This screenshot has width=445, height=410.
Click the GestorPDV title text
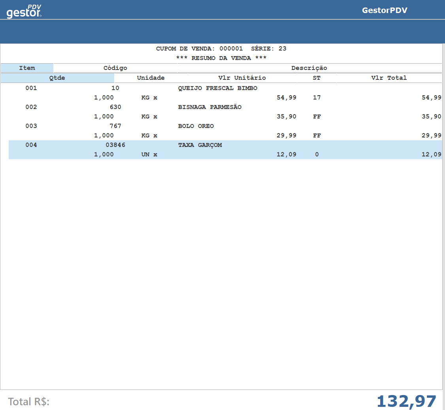tap(384, 11)
